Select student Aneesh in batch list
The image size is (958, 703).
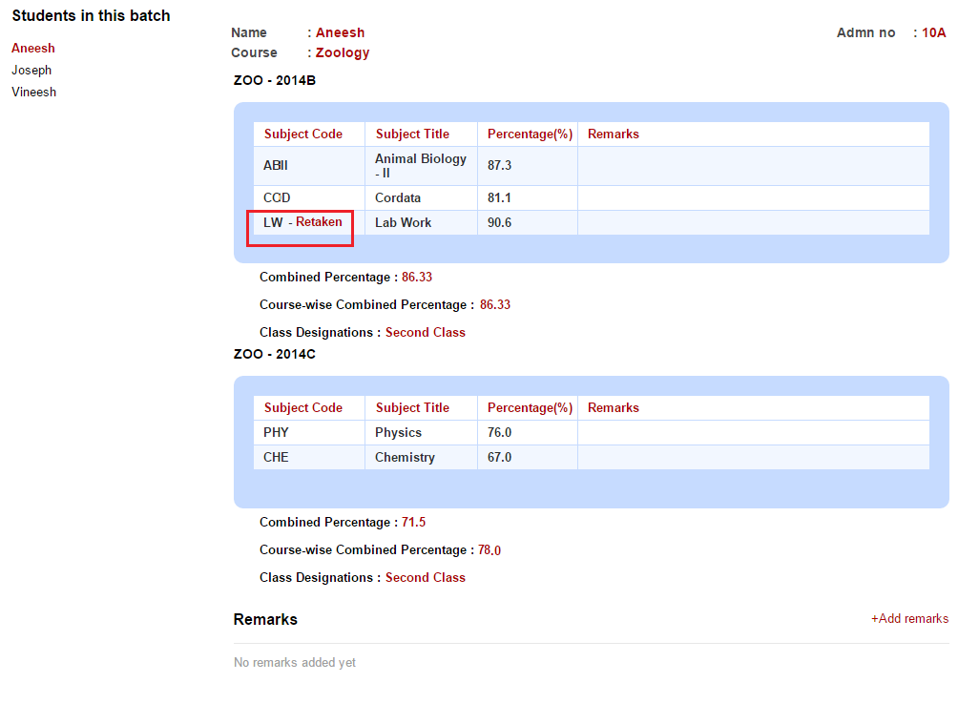click(x=33, y=48)
